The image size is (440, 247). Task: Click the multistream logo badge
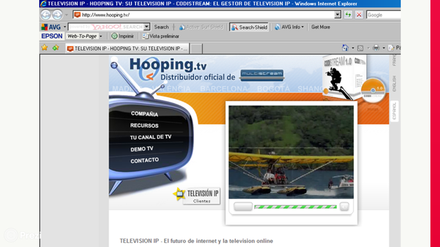[261, 75]
